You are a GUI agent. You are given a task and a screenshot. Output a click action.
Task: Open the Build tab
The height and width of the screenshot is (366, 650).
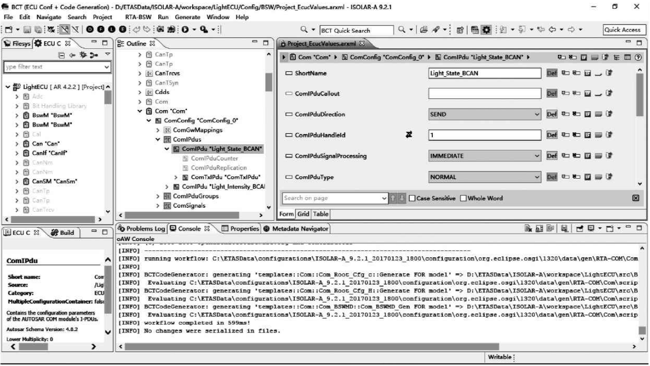(62, 233)
